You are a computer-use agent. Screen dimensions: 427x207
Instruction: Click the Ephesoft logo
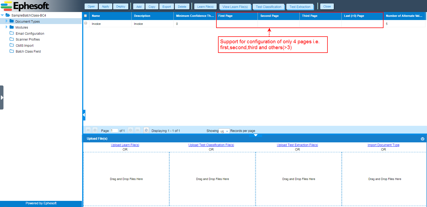[x=25, y=6]
